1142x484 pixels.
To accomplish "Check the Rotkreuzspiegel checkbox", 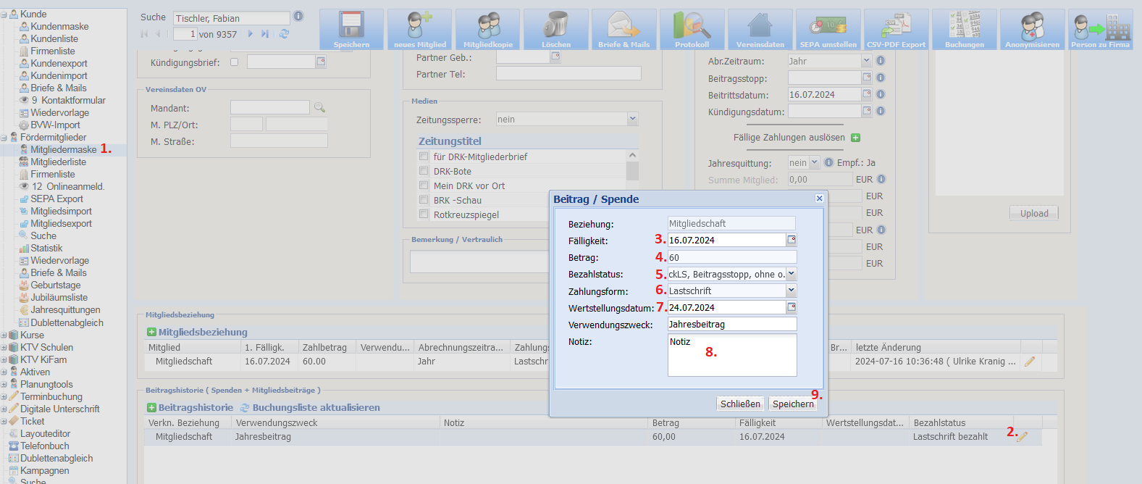I will click(x=424, y=214).
